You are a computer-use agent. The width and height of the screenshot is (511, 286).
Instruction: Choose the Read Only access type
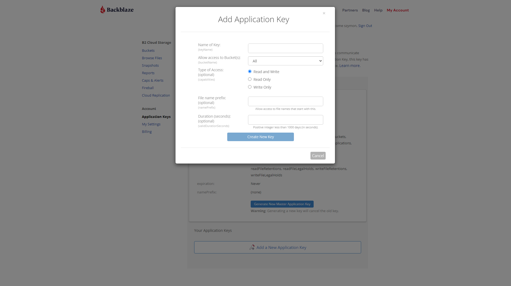(250, 79)
